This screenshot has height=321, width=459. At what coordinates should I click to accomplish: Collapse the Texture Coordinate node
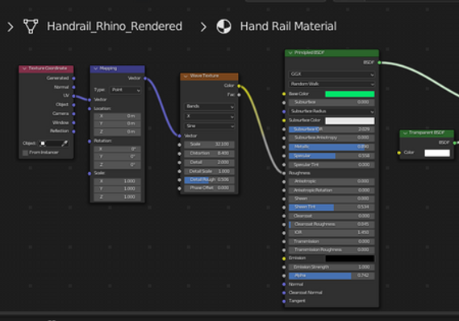pyautogui.click(x=24, y=68)
